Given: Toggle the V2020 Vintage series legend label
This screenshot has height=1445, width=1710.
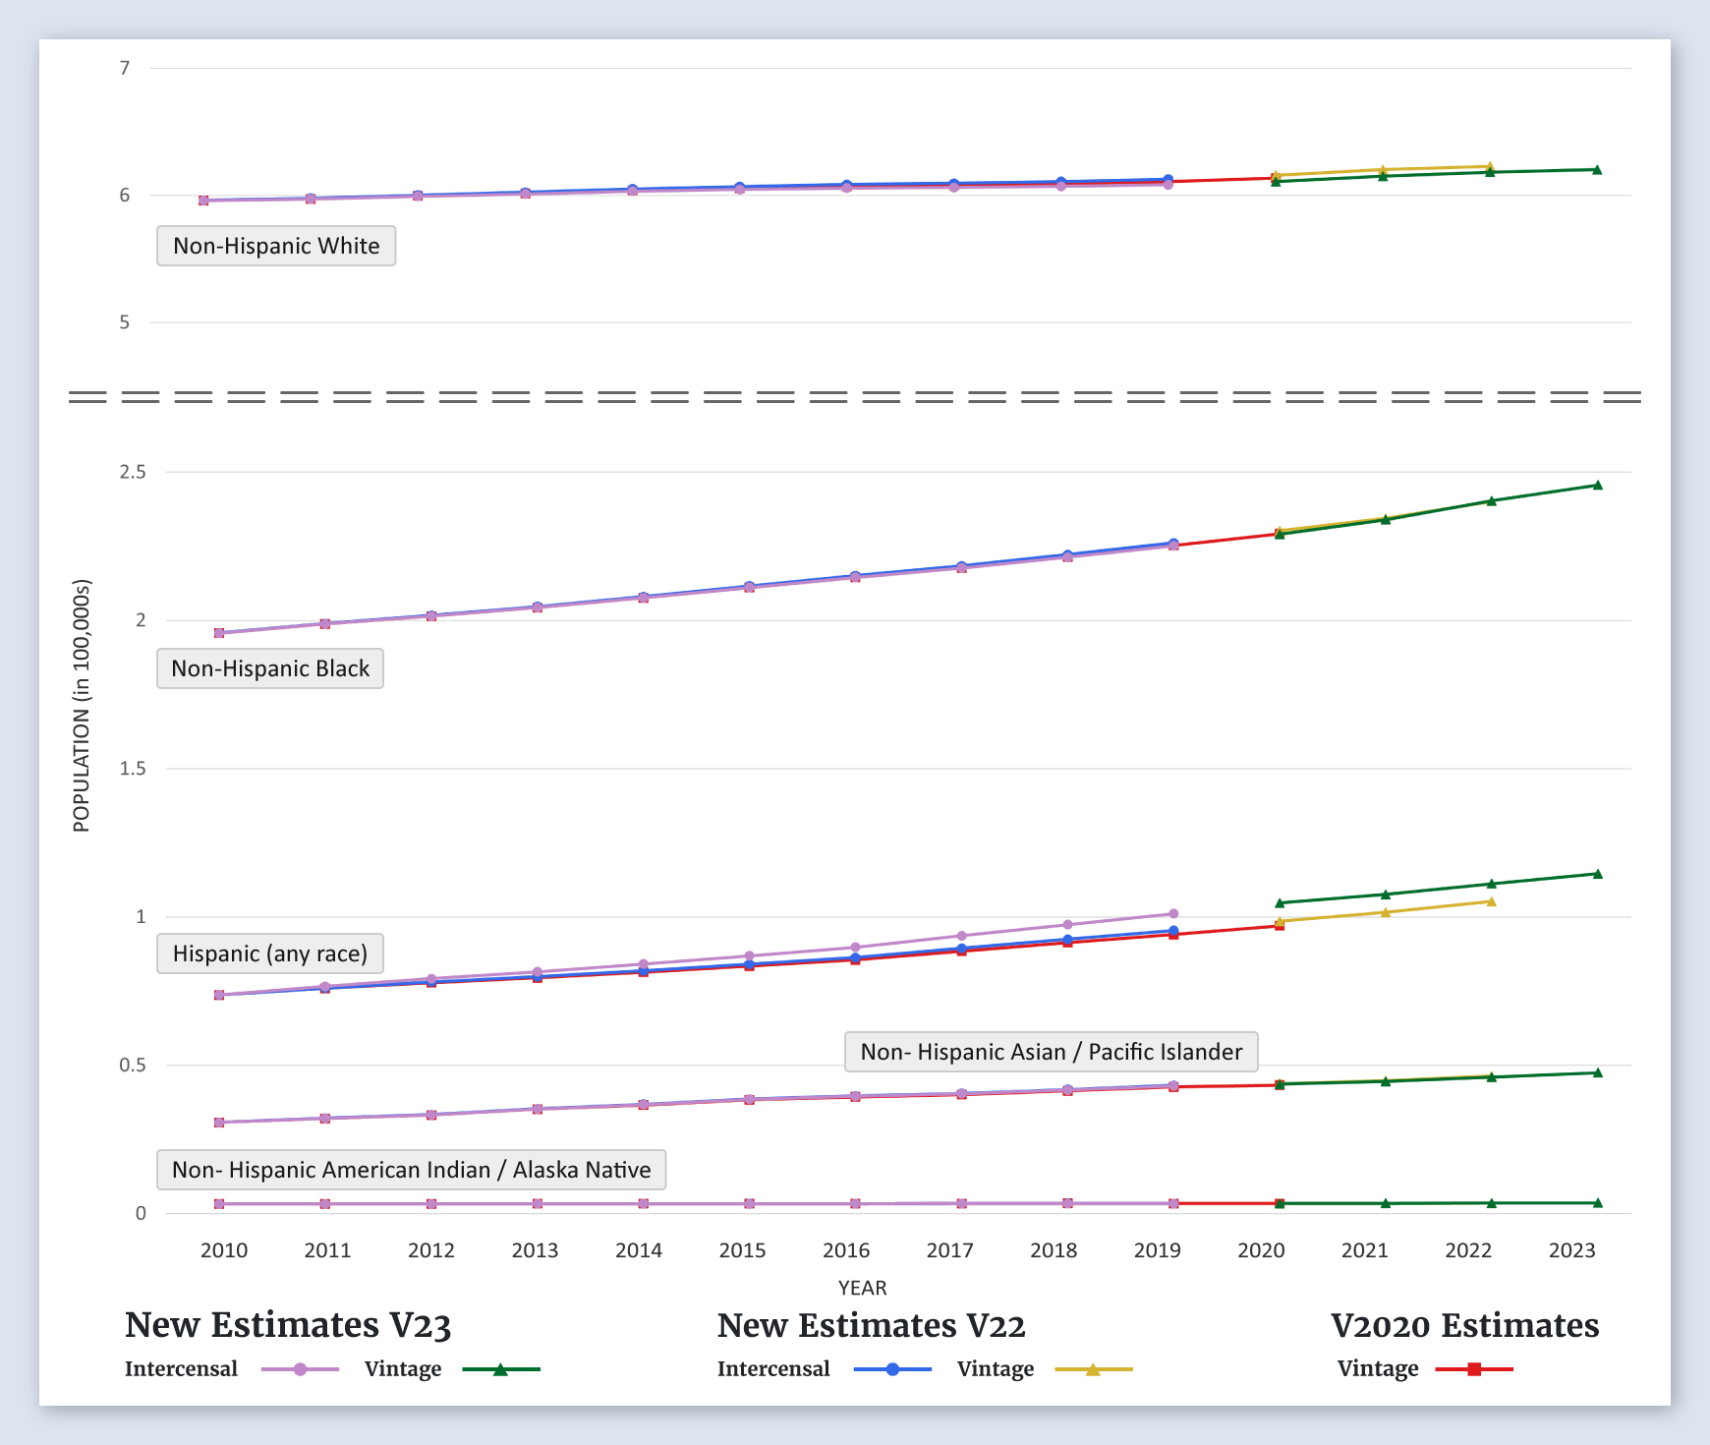Looking at the screenshot, I should pos(1377,1369).
